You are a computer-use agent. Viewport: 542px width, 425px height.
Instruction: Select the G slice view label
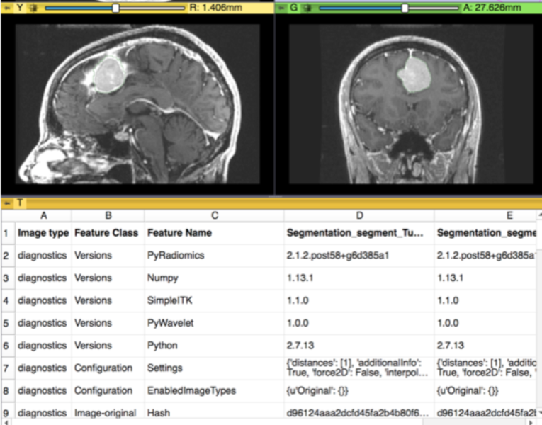pyautogui.click(x=294, y=8)
